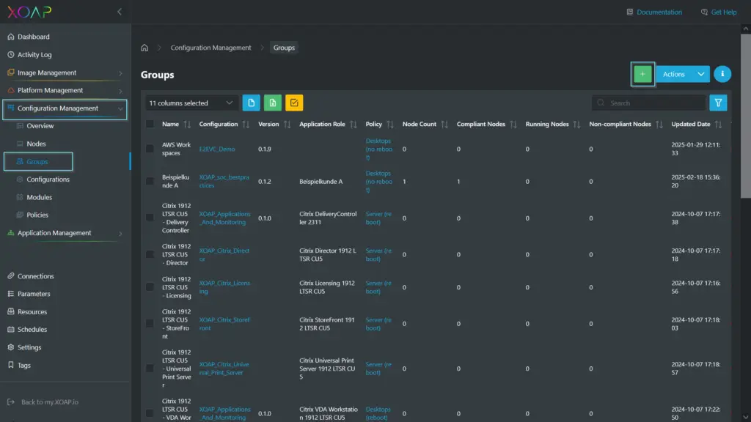This screenshot has width=751, height=422.
Task: Open Dashboard from the sidebar menu
Action: pyautogui.click(x=32, y=36)
